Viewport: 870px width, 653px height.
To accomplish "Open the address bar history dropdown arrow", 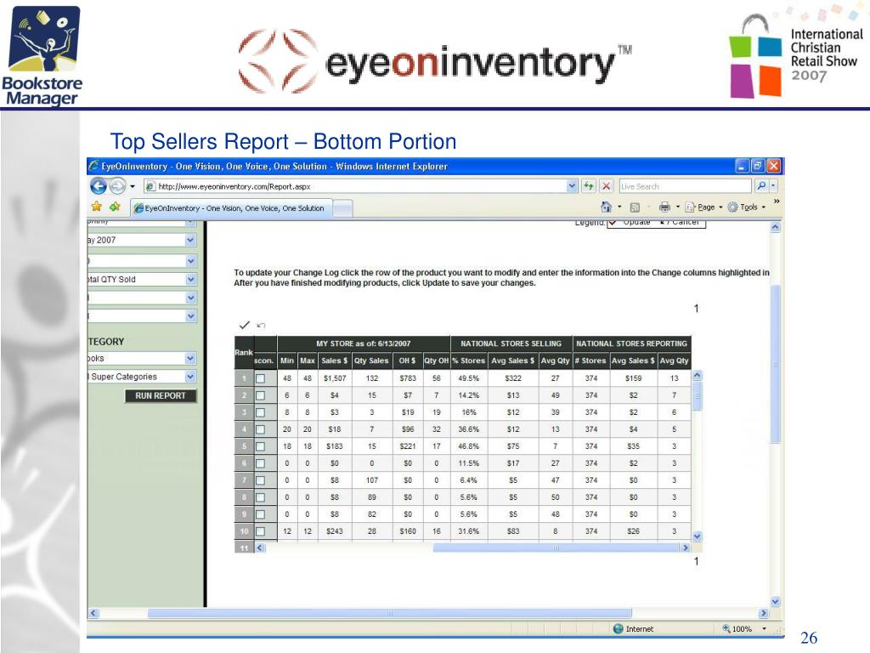I will tap(572, 186).
